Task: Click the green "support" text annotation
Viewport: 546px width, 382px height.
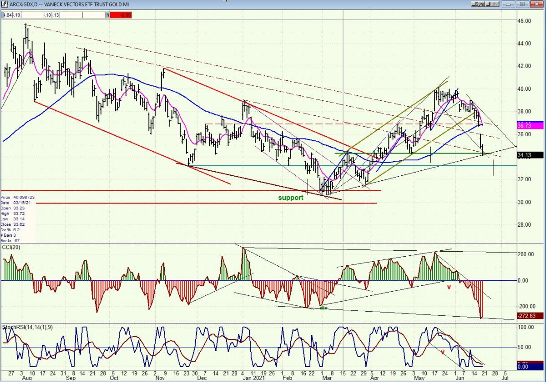Action: click(x=291, y=198)
